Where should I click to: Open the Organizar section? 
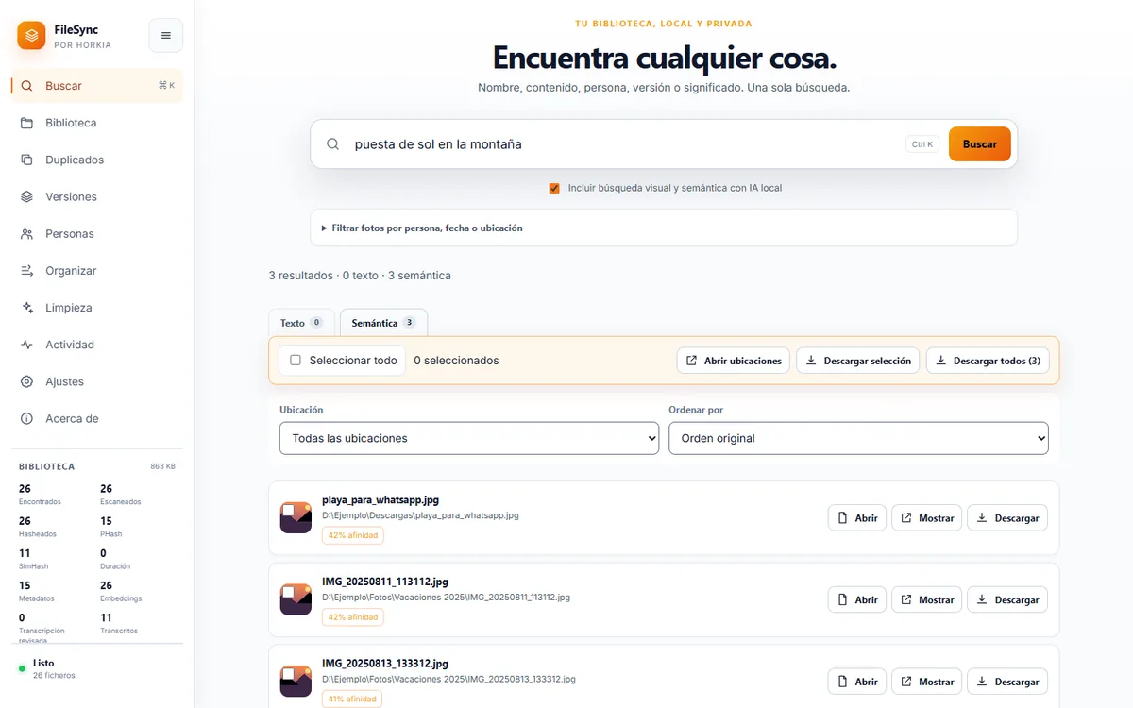tap(97, 271)
